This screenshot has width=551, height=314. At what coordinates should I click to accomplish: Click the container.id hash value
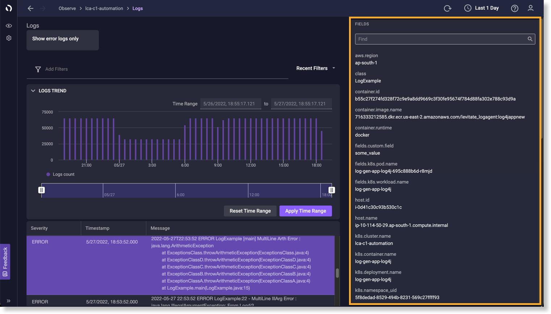(435, 99)
